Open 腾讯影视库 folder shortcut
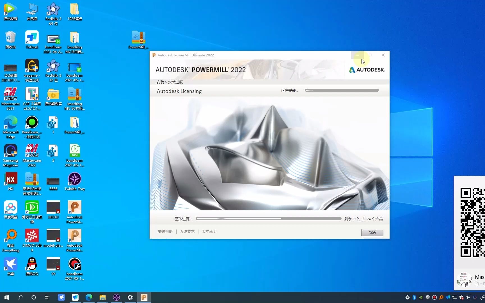The image size is (485, 303). 53,97
